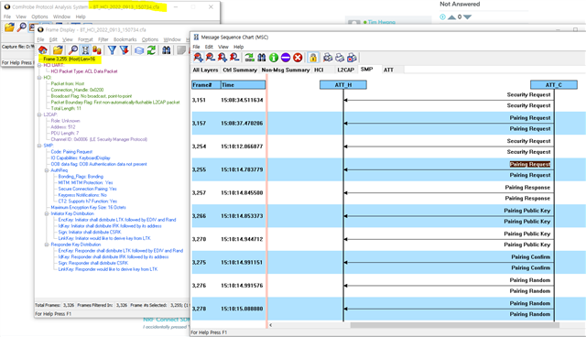Collapse the Responder Key Distribution subtree
The width and height of the screenshot is (586, 337).
[47, 245]
